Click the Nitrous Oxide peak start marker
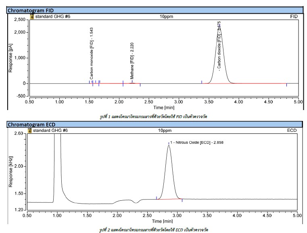The image size is (307, 233). click(x=156, y=198)
